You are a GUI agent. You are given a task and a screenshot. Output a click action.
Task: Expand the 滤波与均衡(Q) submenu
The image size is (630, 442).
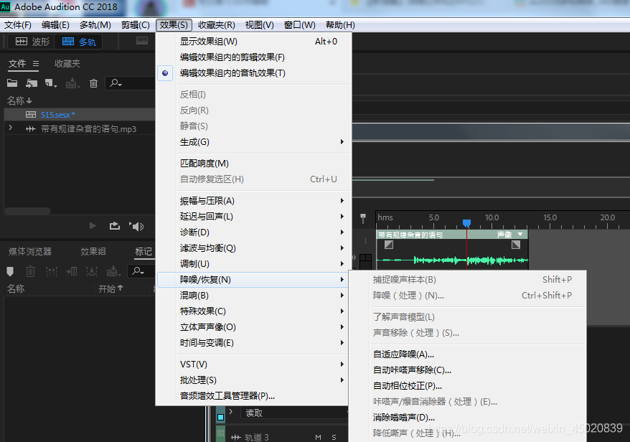[x=254, y=248]
